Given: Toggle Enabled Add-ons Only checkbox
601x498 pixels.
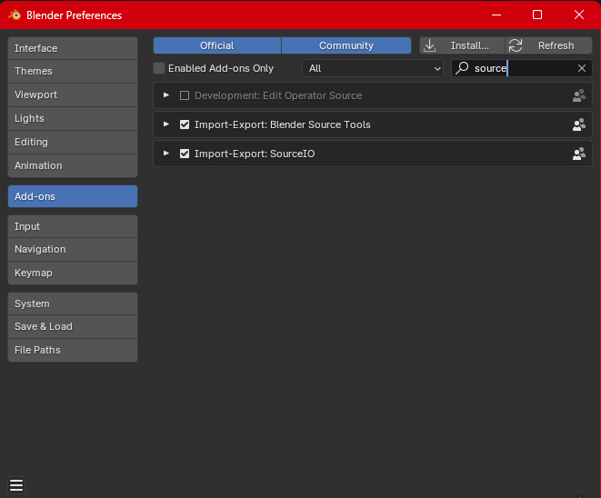Looking at the screenshot, I should [159, 68].
